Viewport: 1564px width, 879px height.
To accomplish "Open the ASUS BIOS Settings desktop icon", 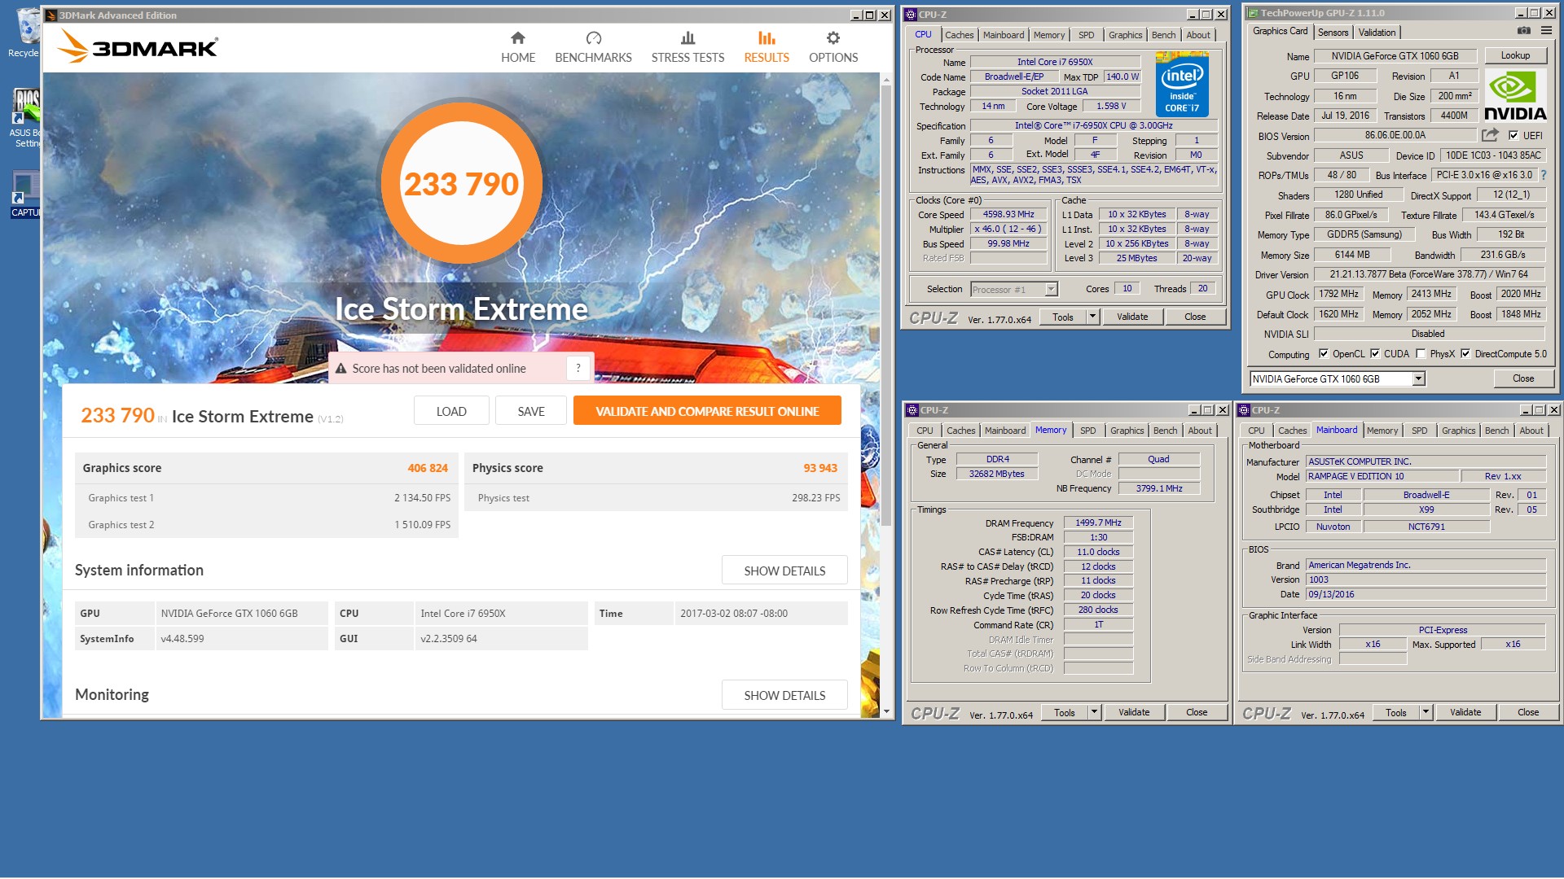I will (x=24, y=118).
